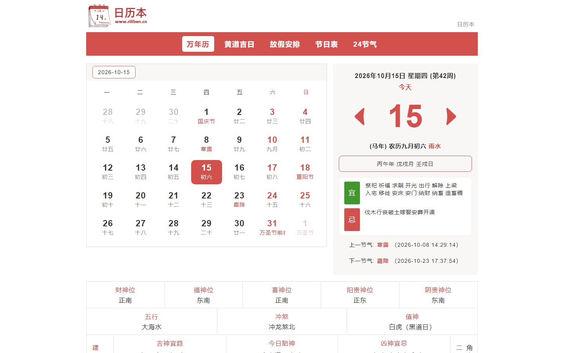
Task: Click the 霜降 next solar term link
Action: [383, 261]
